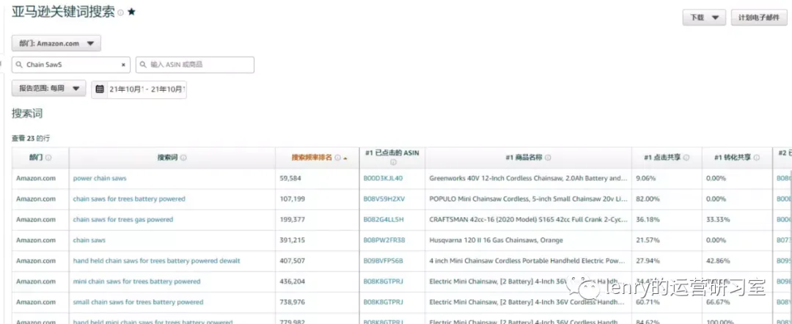
Task: Open ASIN B08K8GTPRJ in the 738,976 row
Action: tap(384, 302)
